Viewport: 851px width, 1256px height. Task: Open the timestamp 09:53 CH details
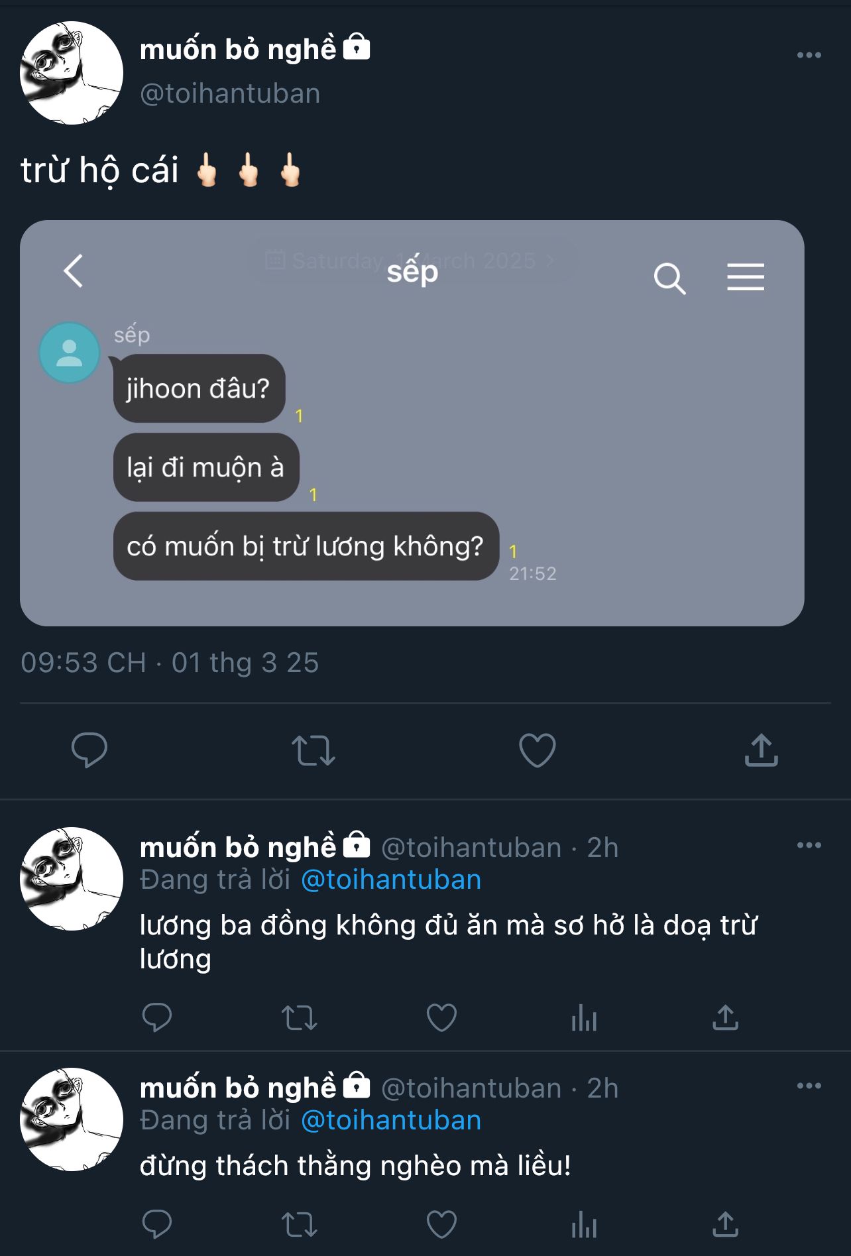coord(170,663)
